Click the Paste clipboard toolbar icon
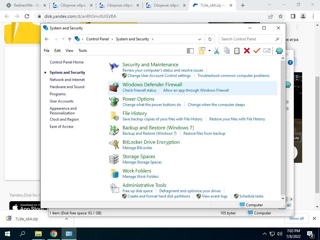The height and width of the screenshot is (240, 320). [x=237, y=51]
